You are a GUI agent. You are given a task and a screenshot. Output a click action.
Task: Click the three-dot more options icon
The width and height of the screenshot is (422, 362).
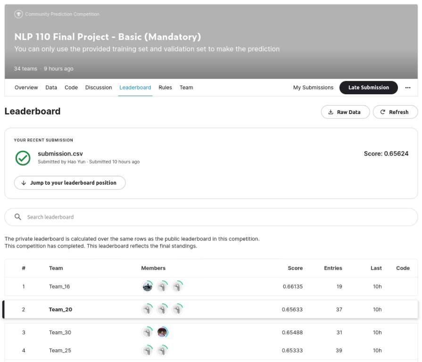click(408, 88)
